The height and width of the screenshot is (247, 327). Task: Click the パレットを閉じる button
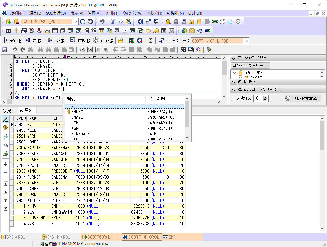coord(302,98)
